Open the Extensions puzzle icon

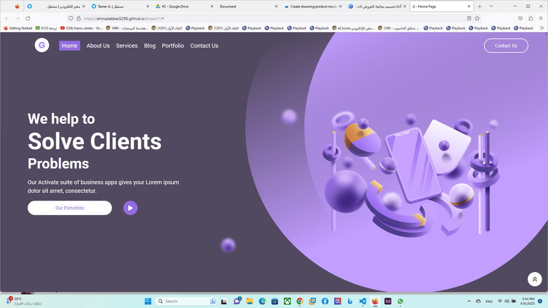pos(530,18)
